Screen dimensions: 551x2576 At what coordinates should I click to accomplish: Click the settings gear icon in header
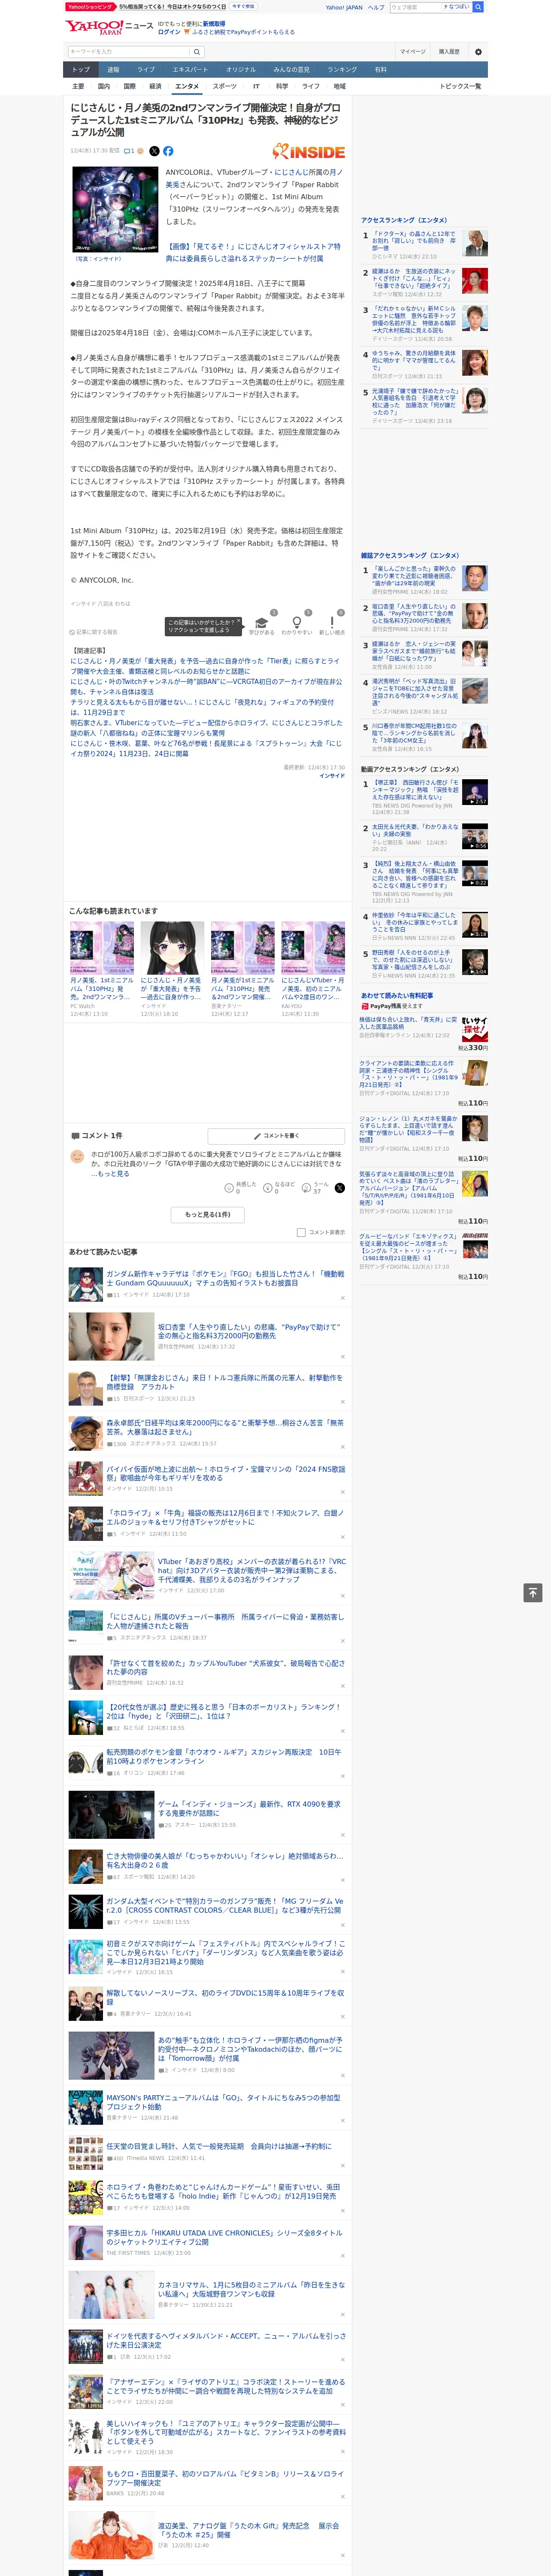[x=478, y=52]
